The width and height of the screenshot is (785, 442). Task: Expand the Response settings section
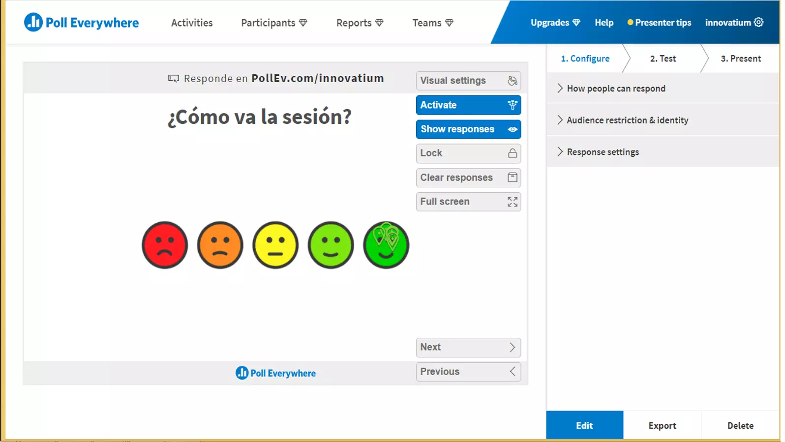click(x=603, y=152)
